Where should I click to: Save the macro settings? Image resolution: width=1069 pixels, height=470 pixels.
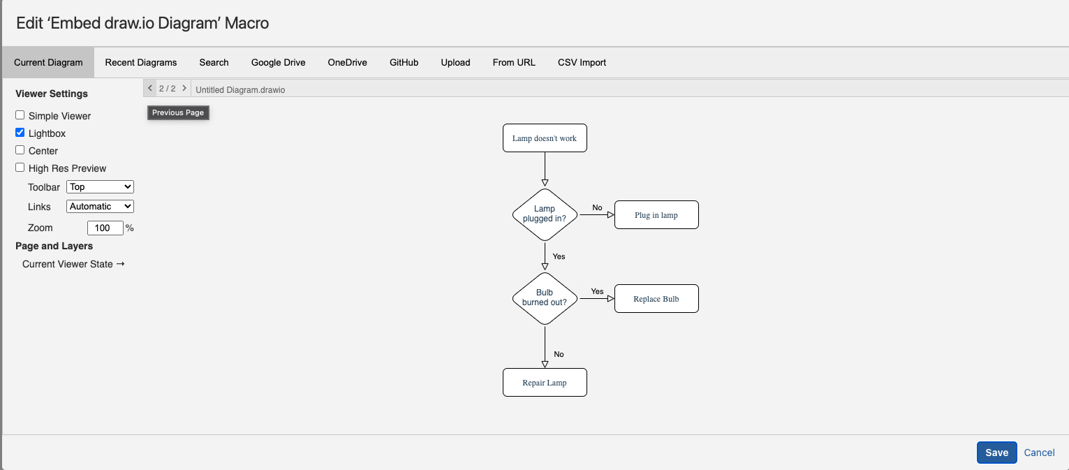coord(996,453)
